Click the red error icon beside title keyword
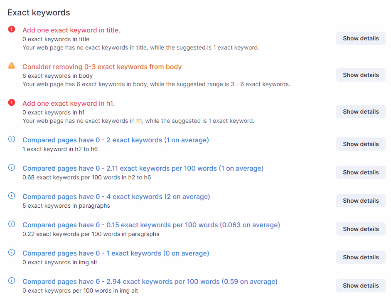Viewport: 391px width, 303px height. click(12, 29)
